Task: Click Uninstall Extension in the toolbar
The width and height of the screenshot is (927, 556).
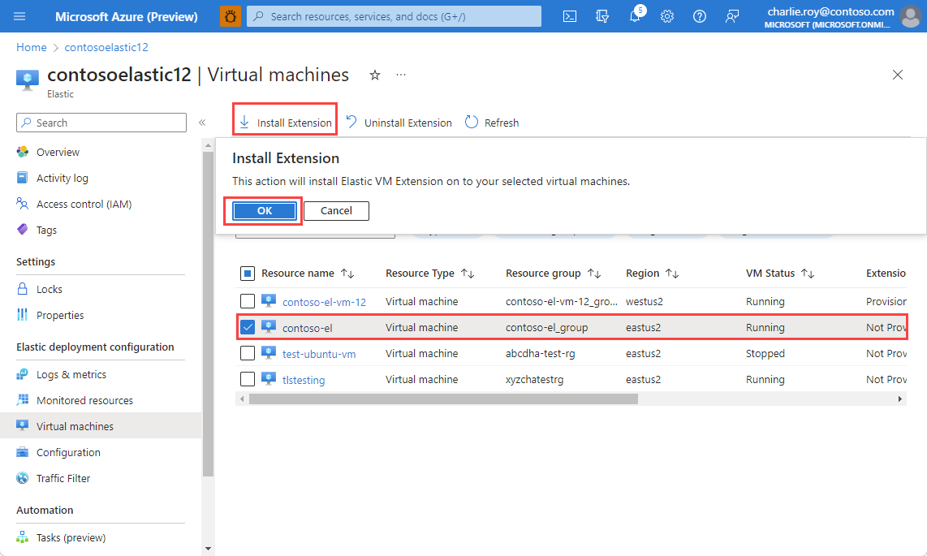Action: click(399, 123)
